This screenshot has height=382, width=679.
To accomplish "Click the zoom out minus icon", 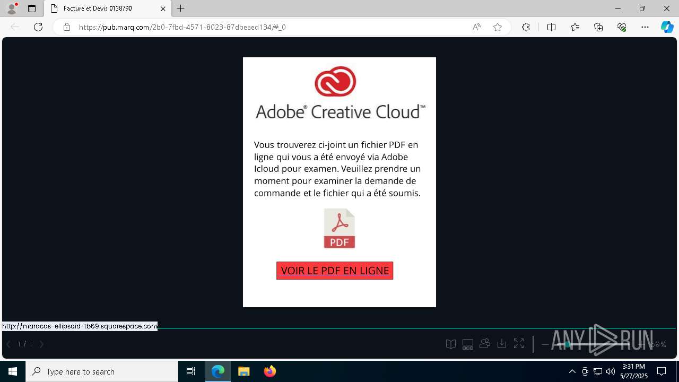I will click(545, 344).
